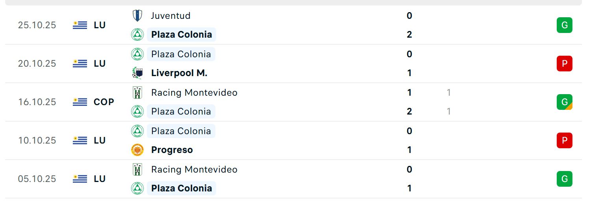This screenshot has width=589, height=202.
Task: Open the Liverpool M. team link
Action: click(179, 73)
